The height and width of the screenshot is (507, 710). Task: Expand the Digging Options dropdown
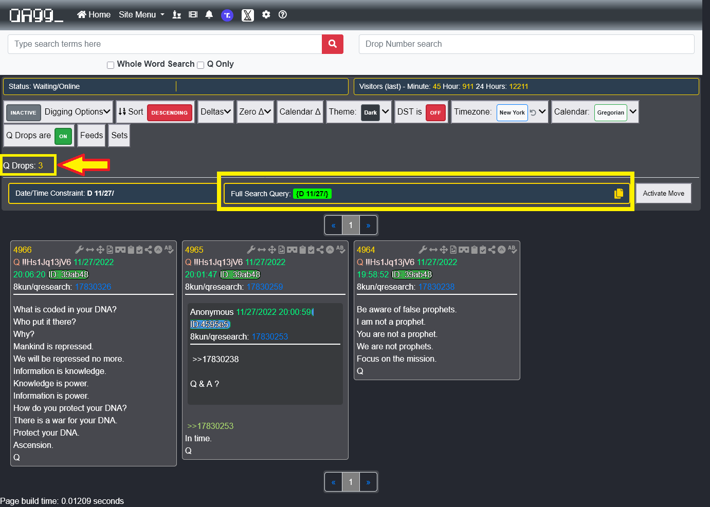point(77,112)
